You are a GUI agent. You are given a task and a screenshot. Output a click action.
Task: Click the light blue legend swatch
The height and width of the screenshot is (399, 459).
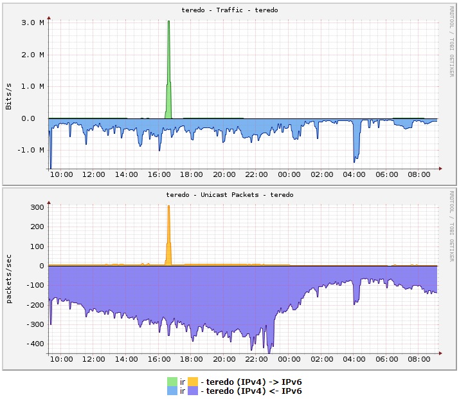[x=172, y=391]
